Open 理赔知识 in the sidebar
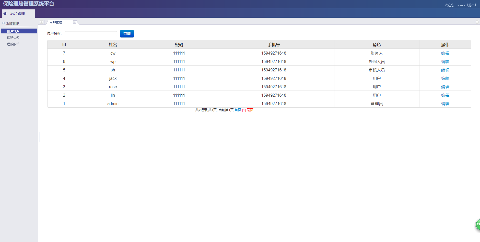 [x=13, y=38]
